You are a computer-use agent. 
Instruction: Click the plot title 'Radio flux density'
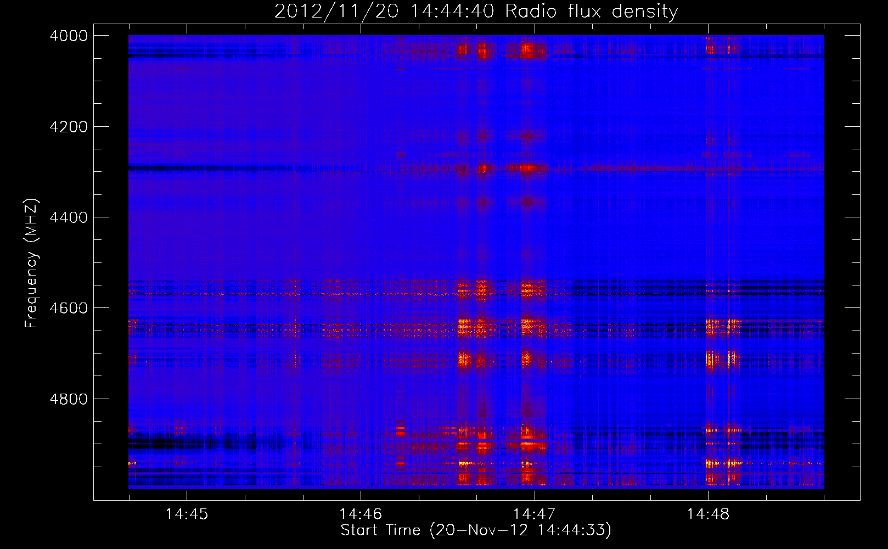[591, 12]
